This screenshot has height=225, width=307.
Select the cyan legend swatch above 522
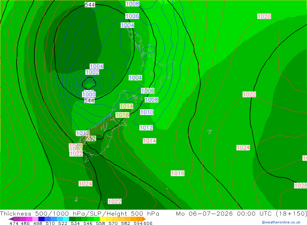(x=66, y=219)
